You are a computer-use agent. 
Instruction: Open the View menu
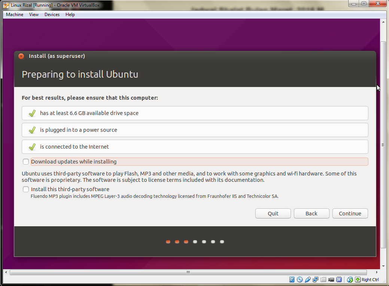click(34, 14)
